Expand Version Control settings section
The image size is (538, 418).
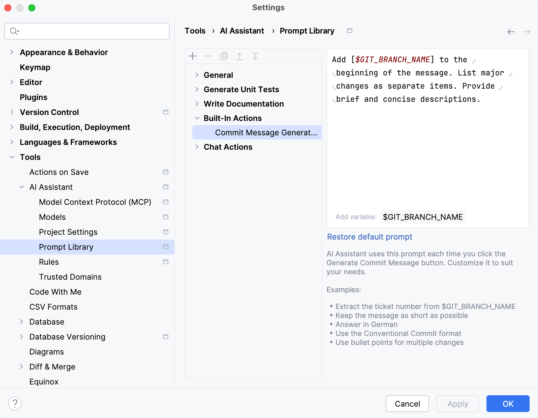[12, 112]
